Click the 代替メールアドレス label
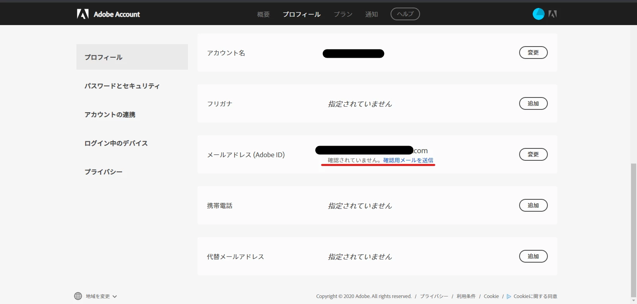 [235, 257]
